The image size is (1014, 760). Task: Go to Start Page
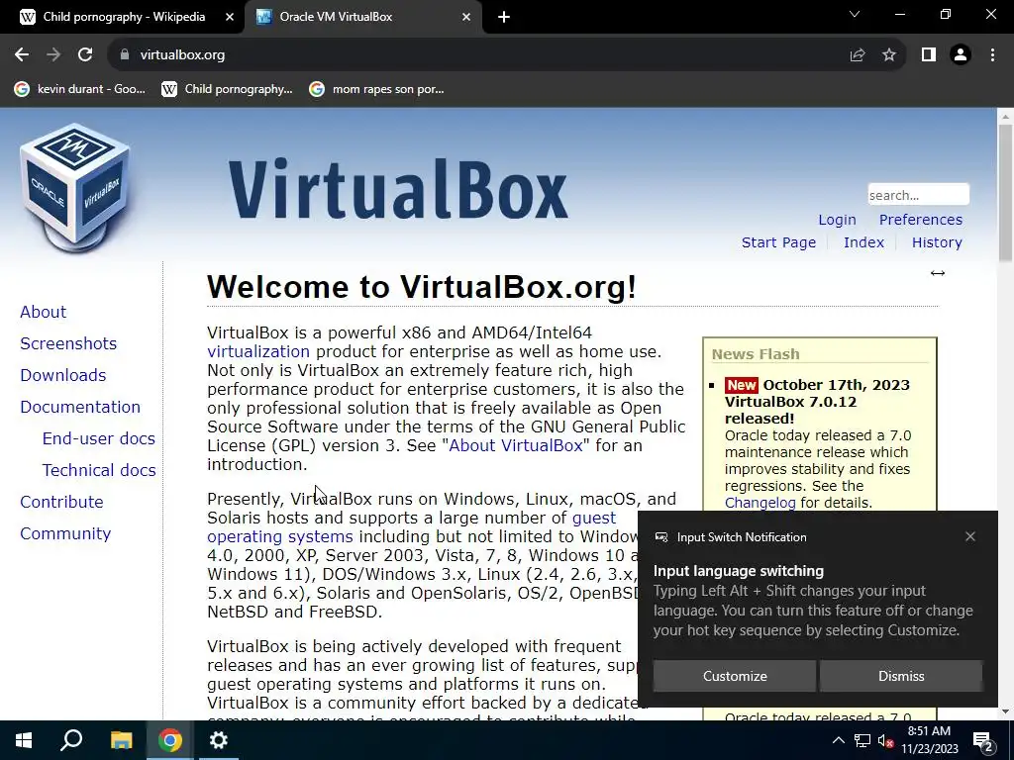tap(778, 242)
